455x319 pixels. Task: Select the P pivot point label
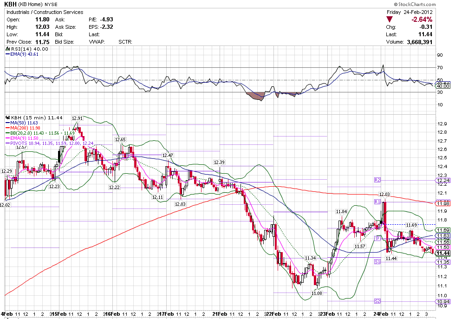tap(377, 238)
